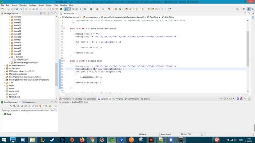Image resolution: width=255 pixels, height=143 pixels.
Task: Click the editor vertical scrollbar
Action: [x=248, y=48]
